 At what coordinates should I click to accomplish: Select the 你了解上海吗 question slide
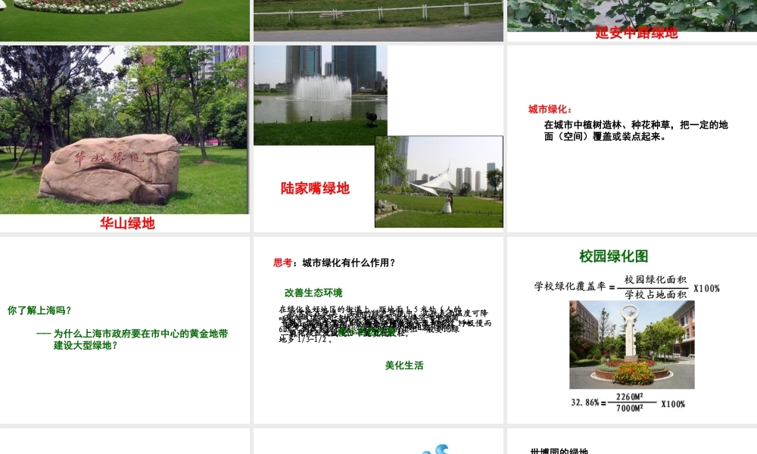(125, 330)
